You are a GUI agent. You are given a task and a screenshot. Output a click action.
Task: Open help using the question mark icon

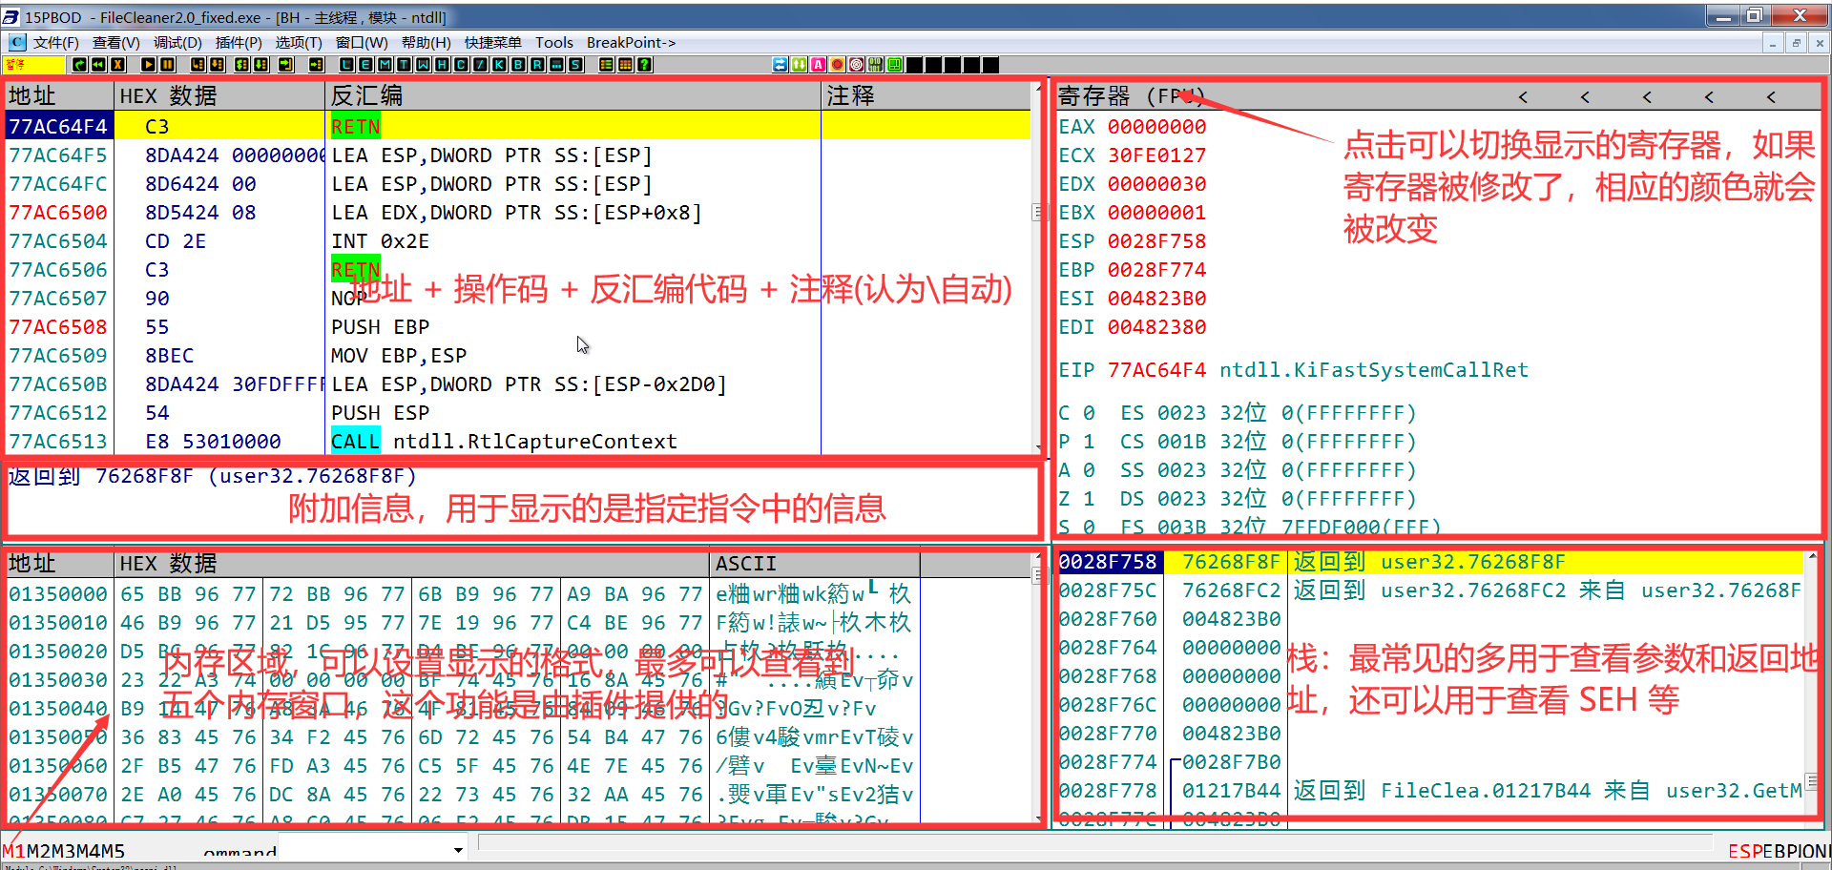644,65
